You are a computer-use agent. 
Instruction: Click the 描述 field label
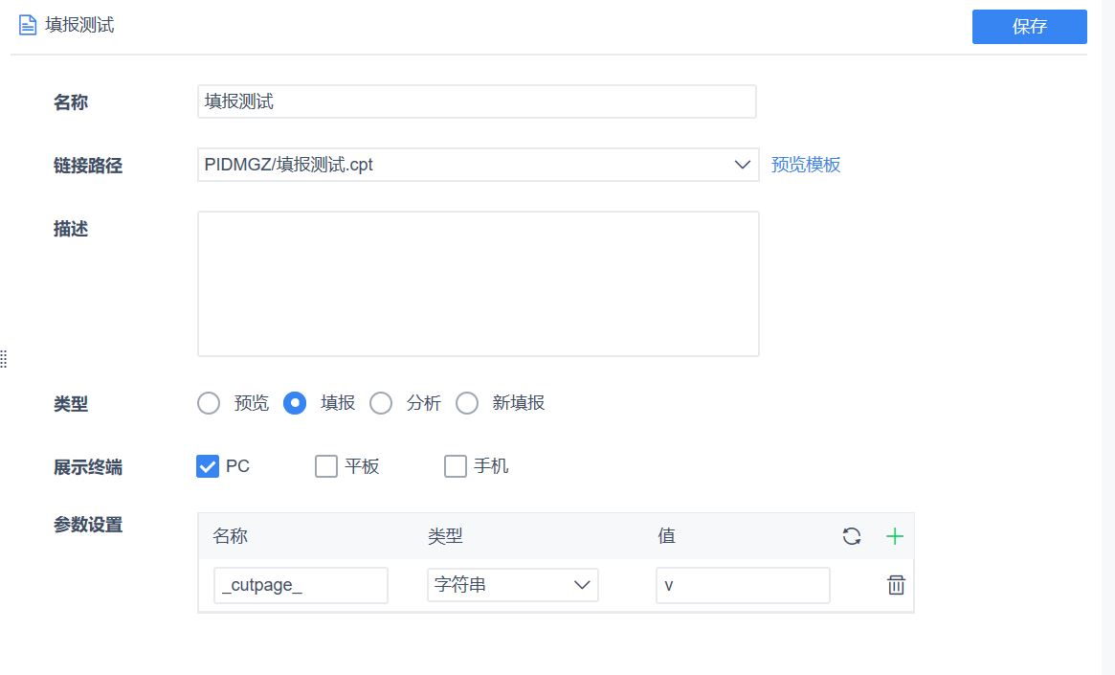(x=71, y=229)
